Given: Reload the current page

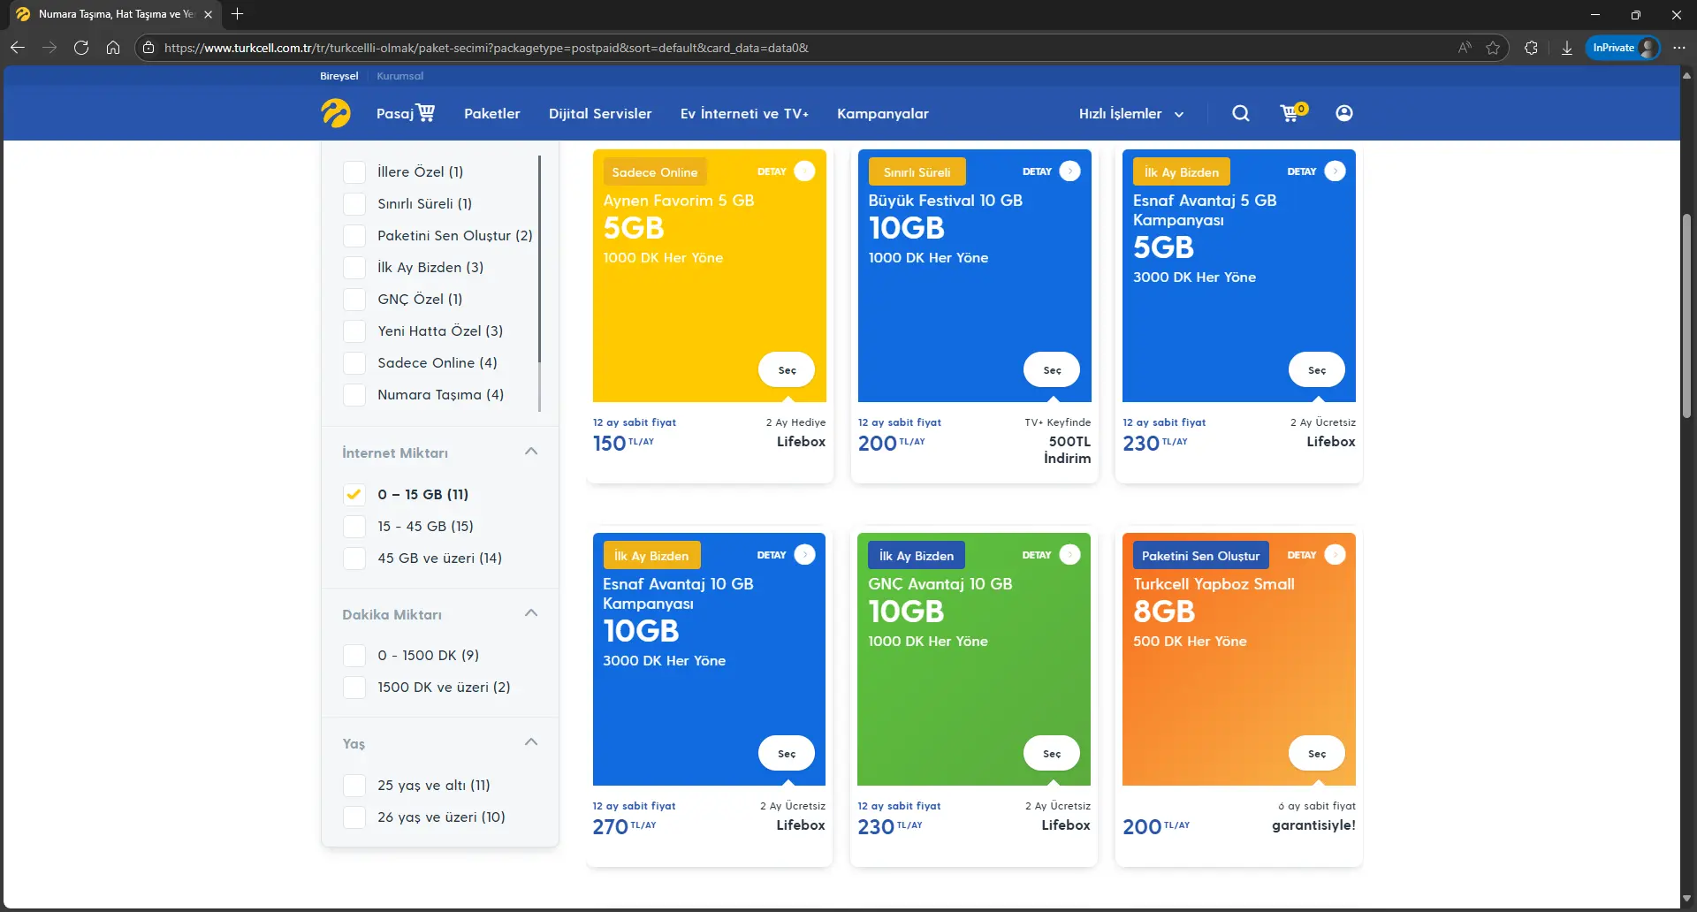Looking at the screenshot, I should (81, 48).
